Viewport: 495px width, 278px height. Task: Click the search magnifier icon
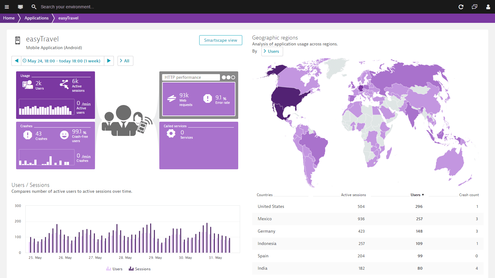click(34, 7)
